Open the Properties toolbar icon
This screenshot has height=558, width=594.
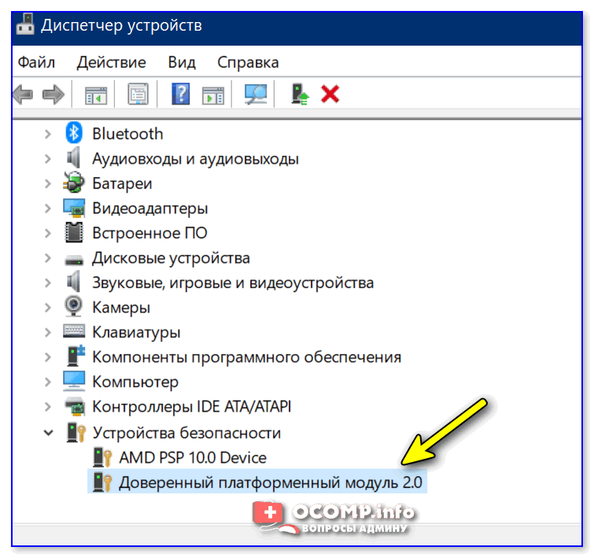click(138, 94)
